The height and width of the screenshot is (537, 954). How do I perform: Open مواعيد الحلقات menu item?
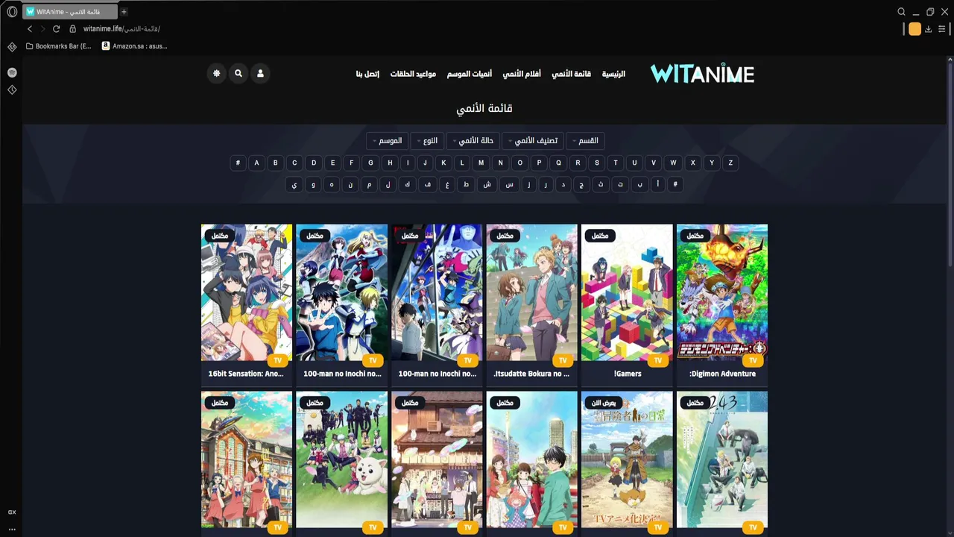click(413, 74)
